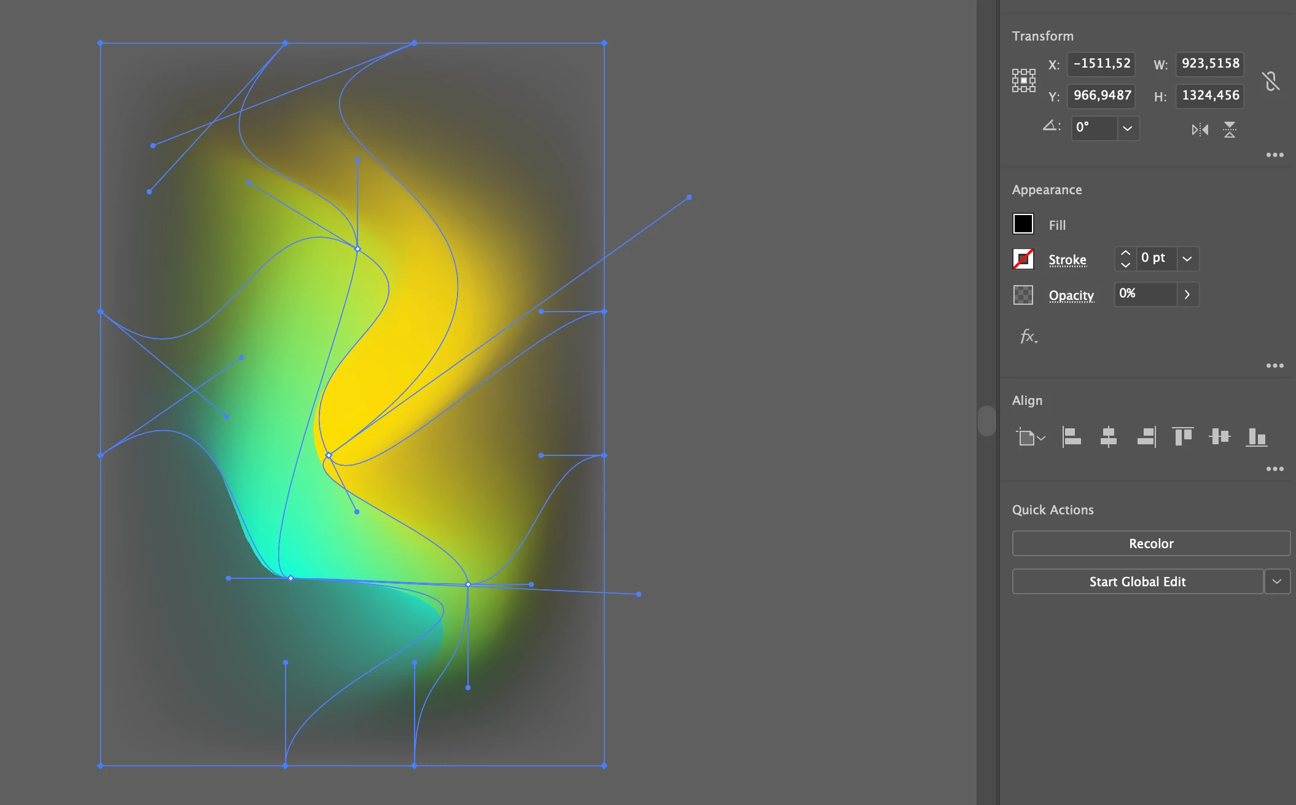The height and width of the screenshot is (805, 1296).
Task: Click Vertical Align Top icon
Action: tap(1182, 437)
